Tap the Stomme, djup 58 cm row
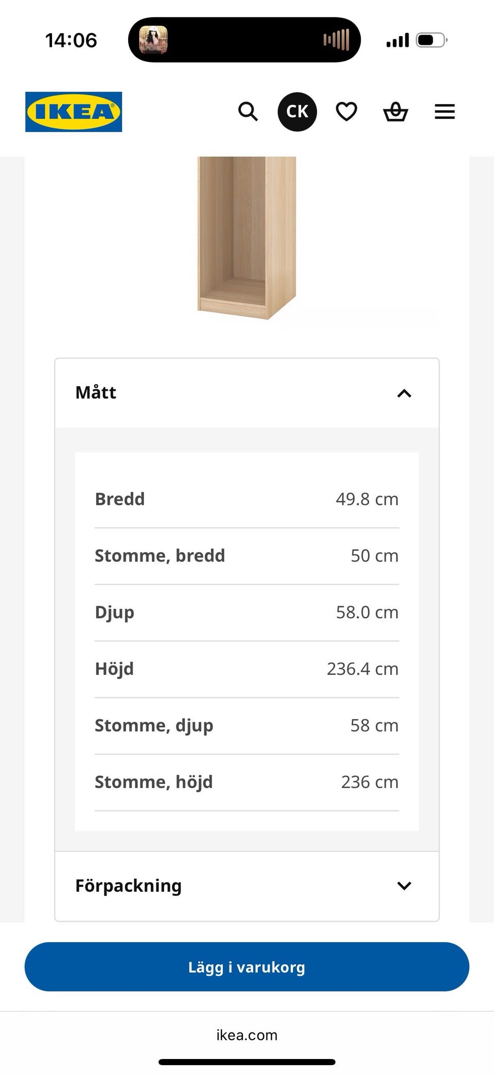 coord(247,726)
